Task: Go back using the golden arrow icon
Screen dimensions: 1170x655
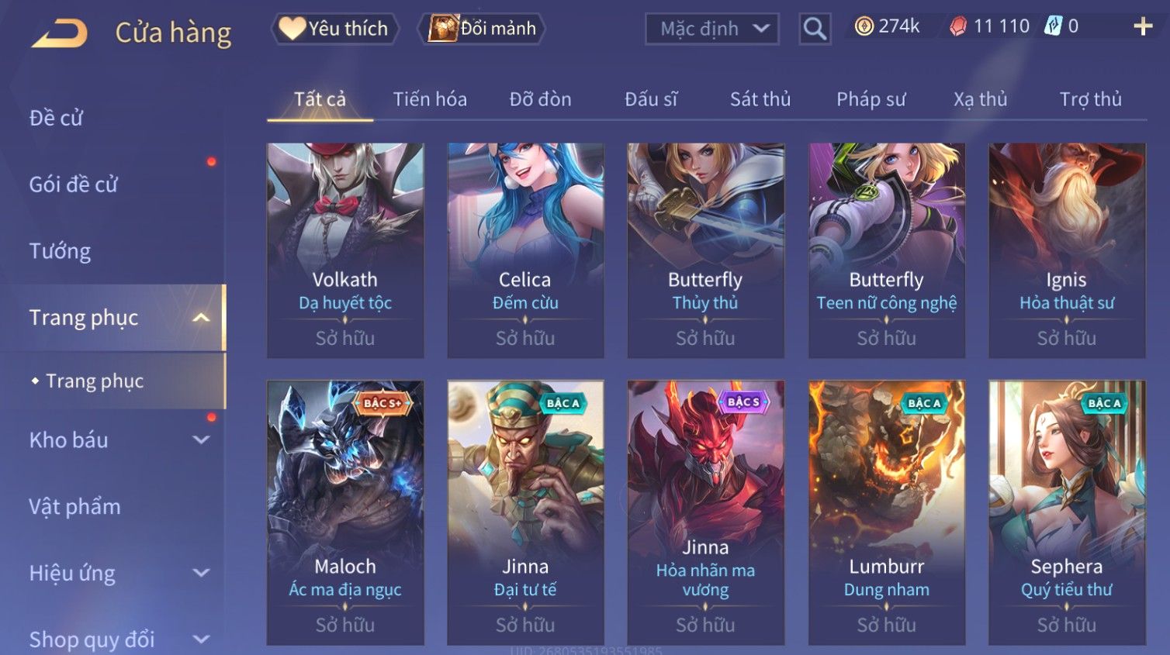Action: pyautogui.click(x=60, y=33)
